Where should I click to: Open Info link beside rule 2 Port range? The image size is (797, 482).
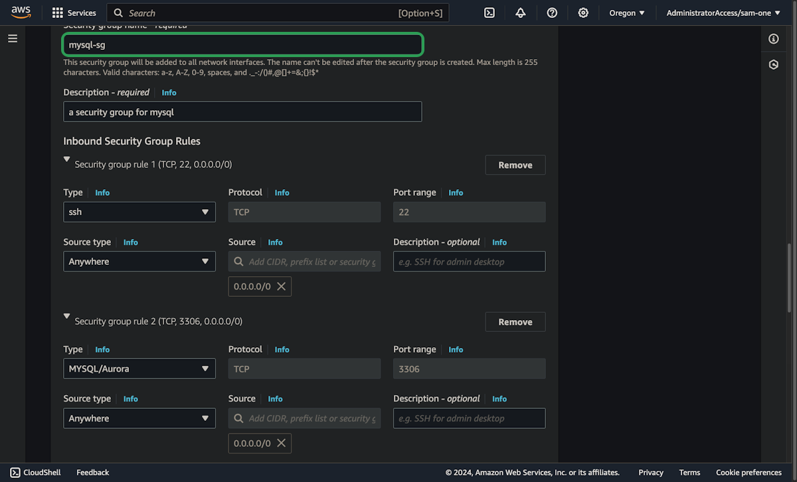coord(456,349)
